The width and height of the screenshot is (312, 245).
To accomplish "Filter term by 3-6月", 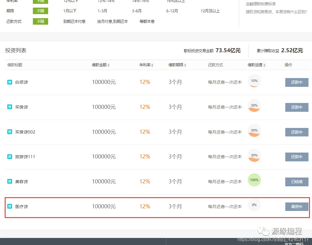I will click(137, 11).
